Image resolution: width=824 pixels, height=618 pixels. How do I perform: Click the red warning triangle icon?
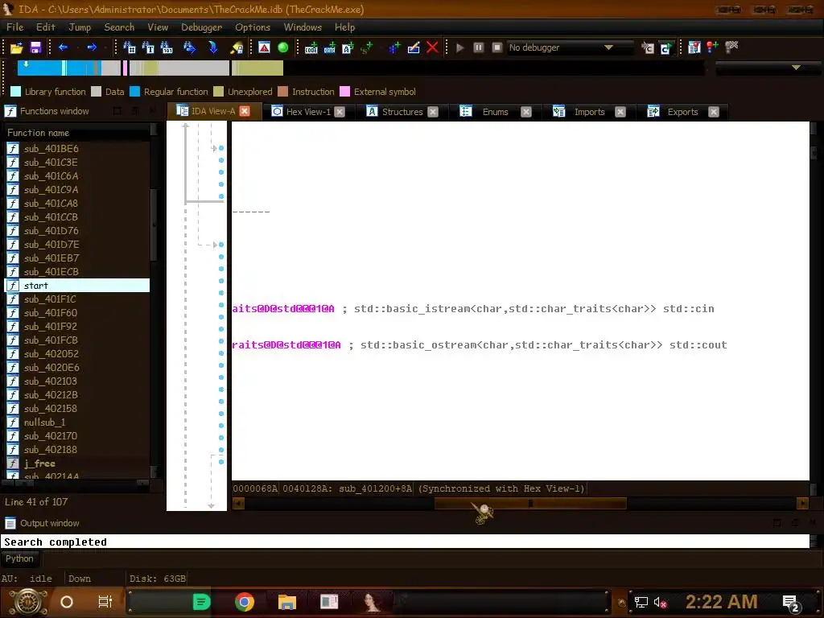pos(264,47)
